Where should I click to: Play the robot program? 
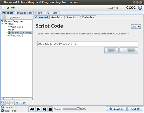point(39,109)
